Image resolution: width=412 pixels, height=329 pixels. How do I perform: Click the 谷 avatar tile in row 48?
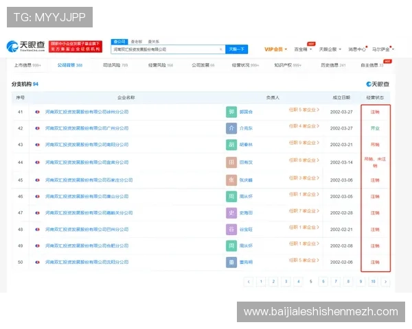tap(231, 230)
